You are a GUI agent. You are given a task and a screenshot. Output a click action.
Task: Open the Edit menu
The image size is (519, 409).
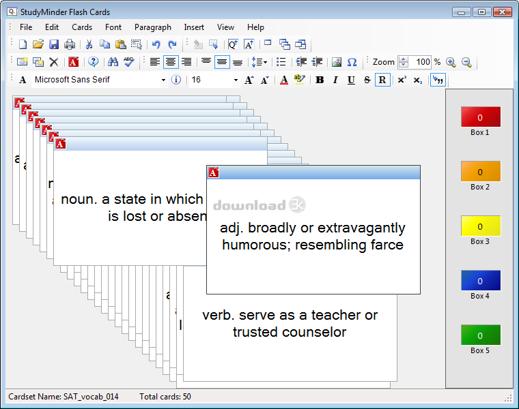coord(52,27)
